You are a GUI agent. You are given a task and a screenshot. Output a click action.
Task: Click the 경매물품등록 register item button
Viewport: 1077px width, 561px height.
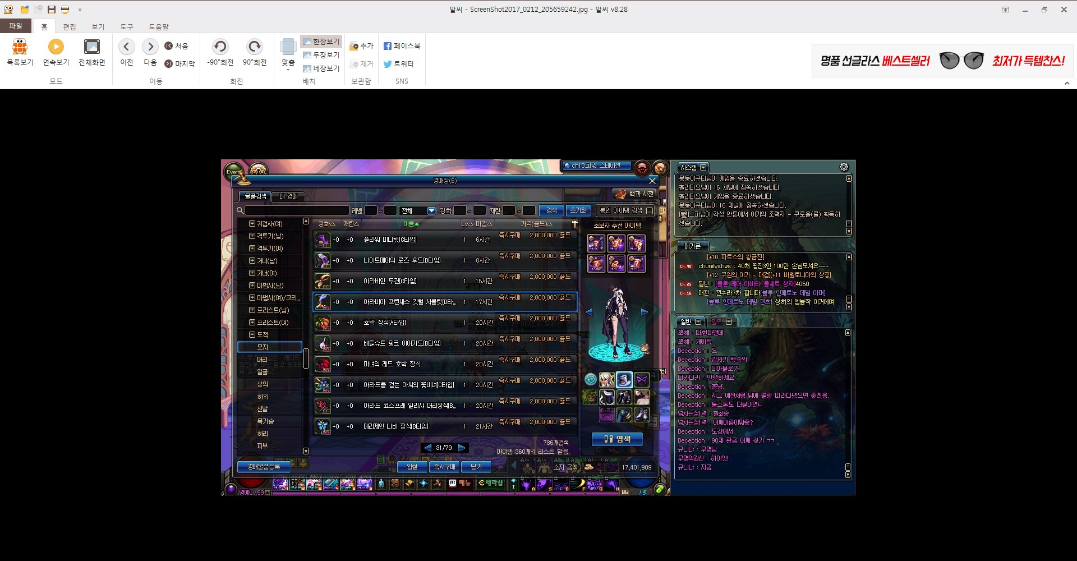[x=264, y=467]
